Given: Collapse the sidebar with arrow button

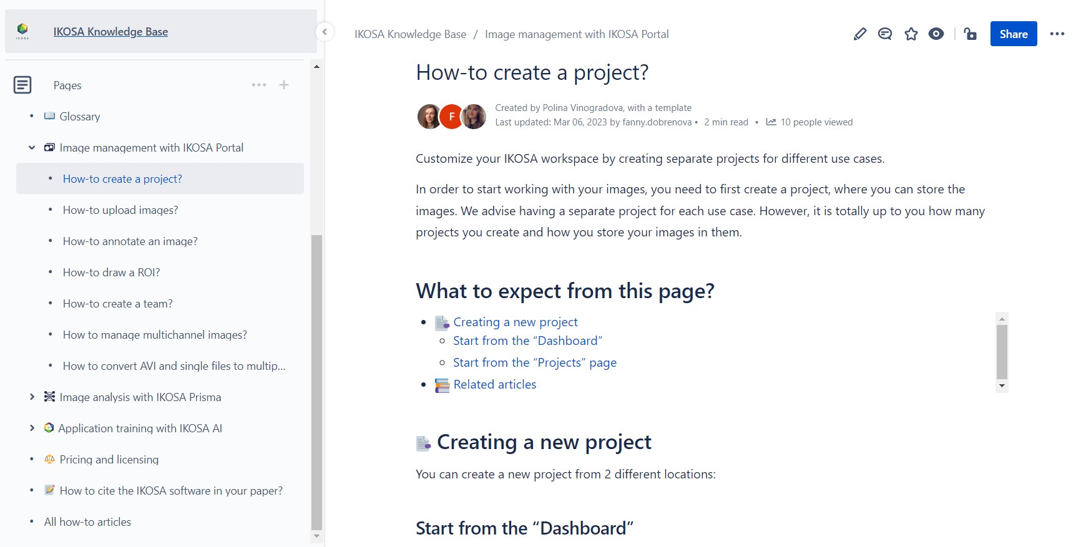Looking at the screenshot, I should pos(325,32).
